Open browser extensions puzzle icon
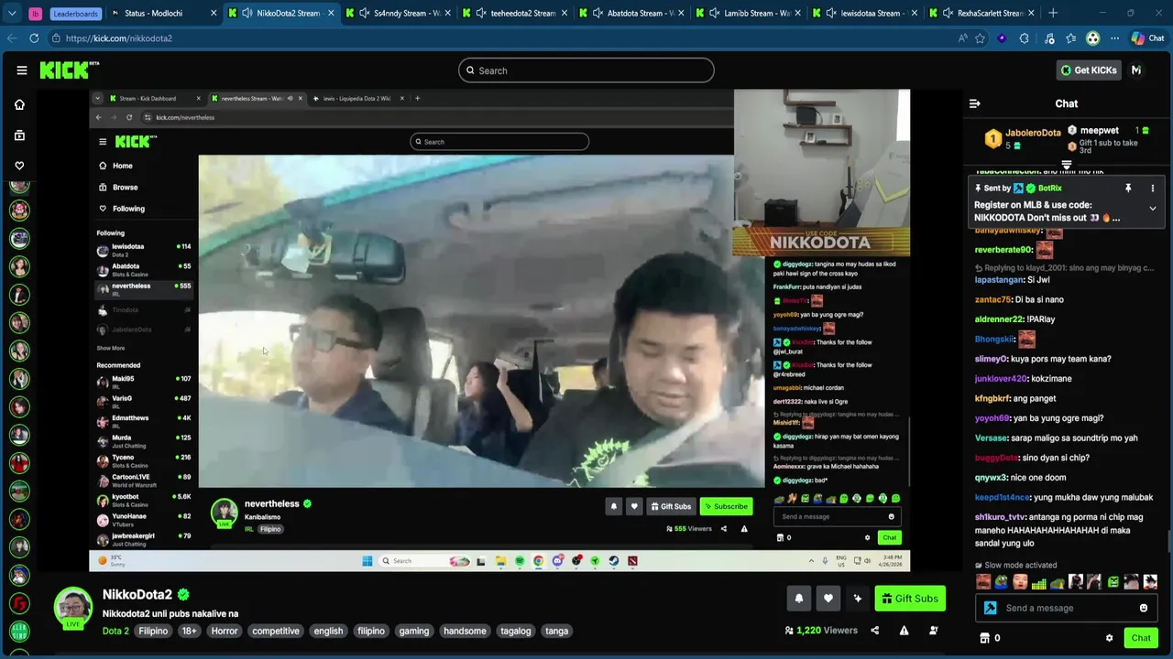The image size is (1173, 659). (1024, 38)
